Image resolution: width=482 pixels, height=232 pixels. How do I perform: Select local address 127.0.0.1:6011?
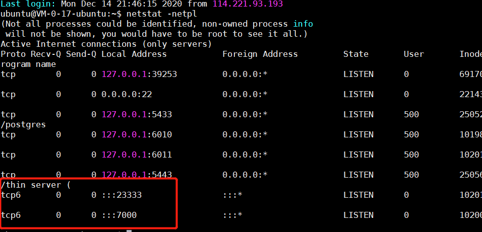(137, 154)
